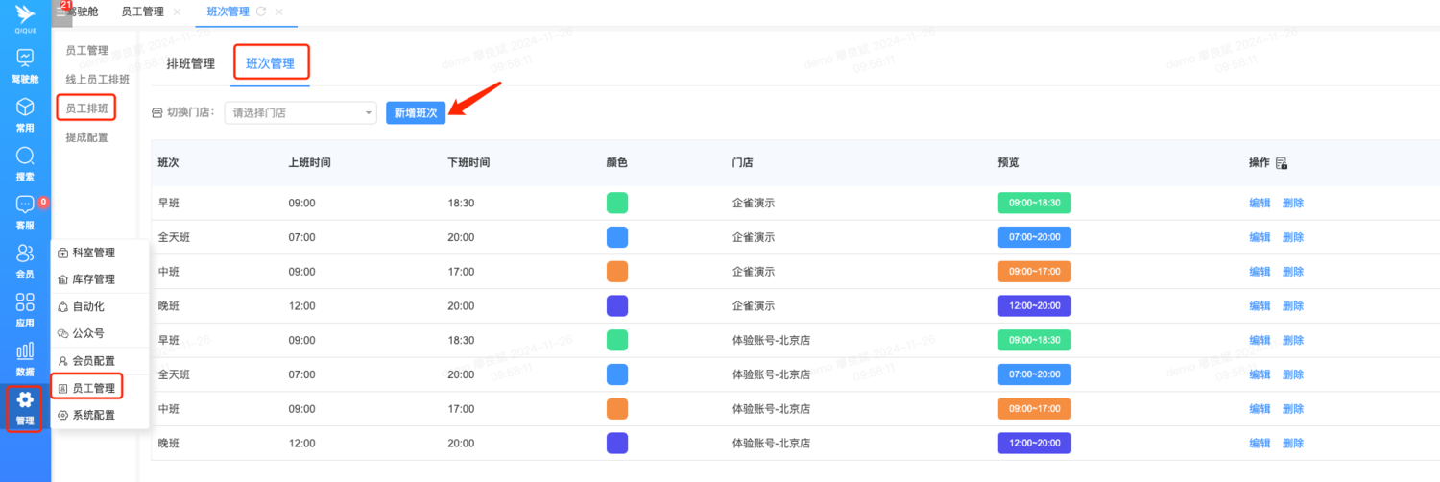1440x482 pixels.
Task: Open the 驾驶舱 dashboard sidebar icon
Action: (x=25, y=60)
